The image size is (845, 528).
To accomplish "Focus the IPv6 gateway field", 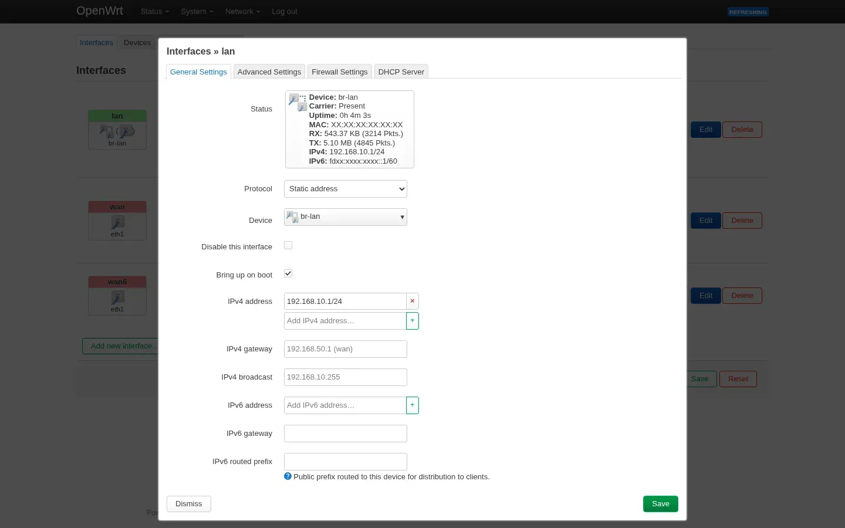I will coord(346,434).
